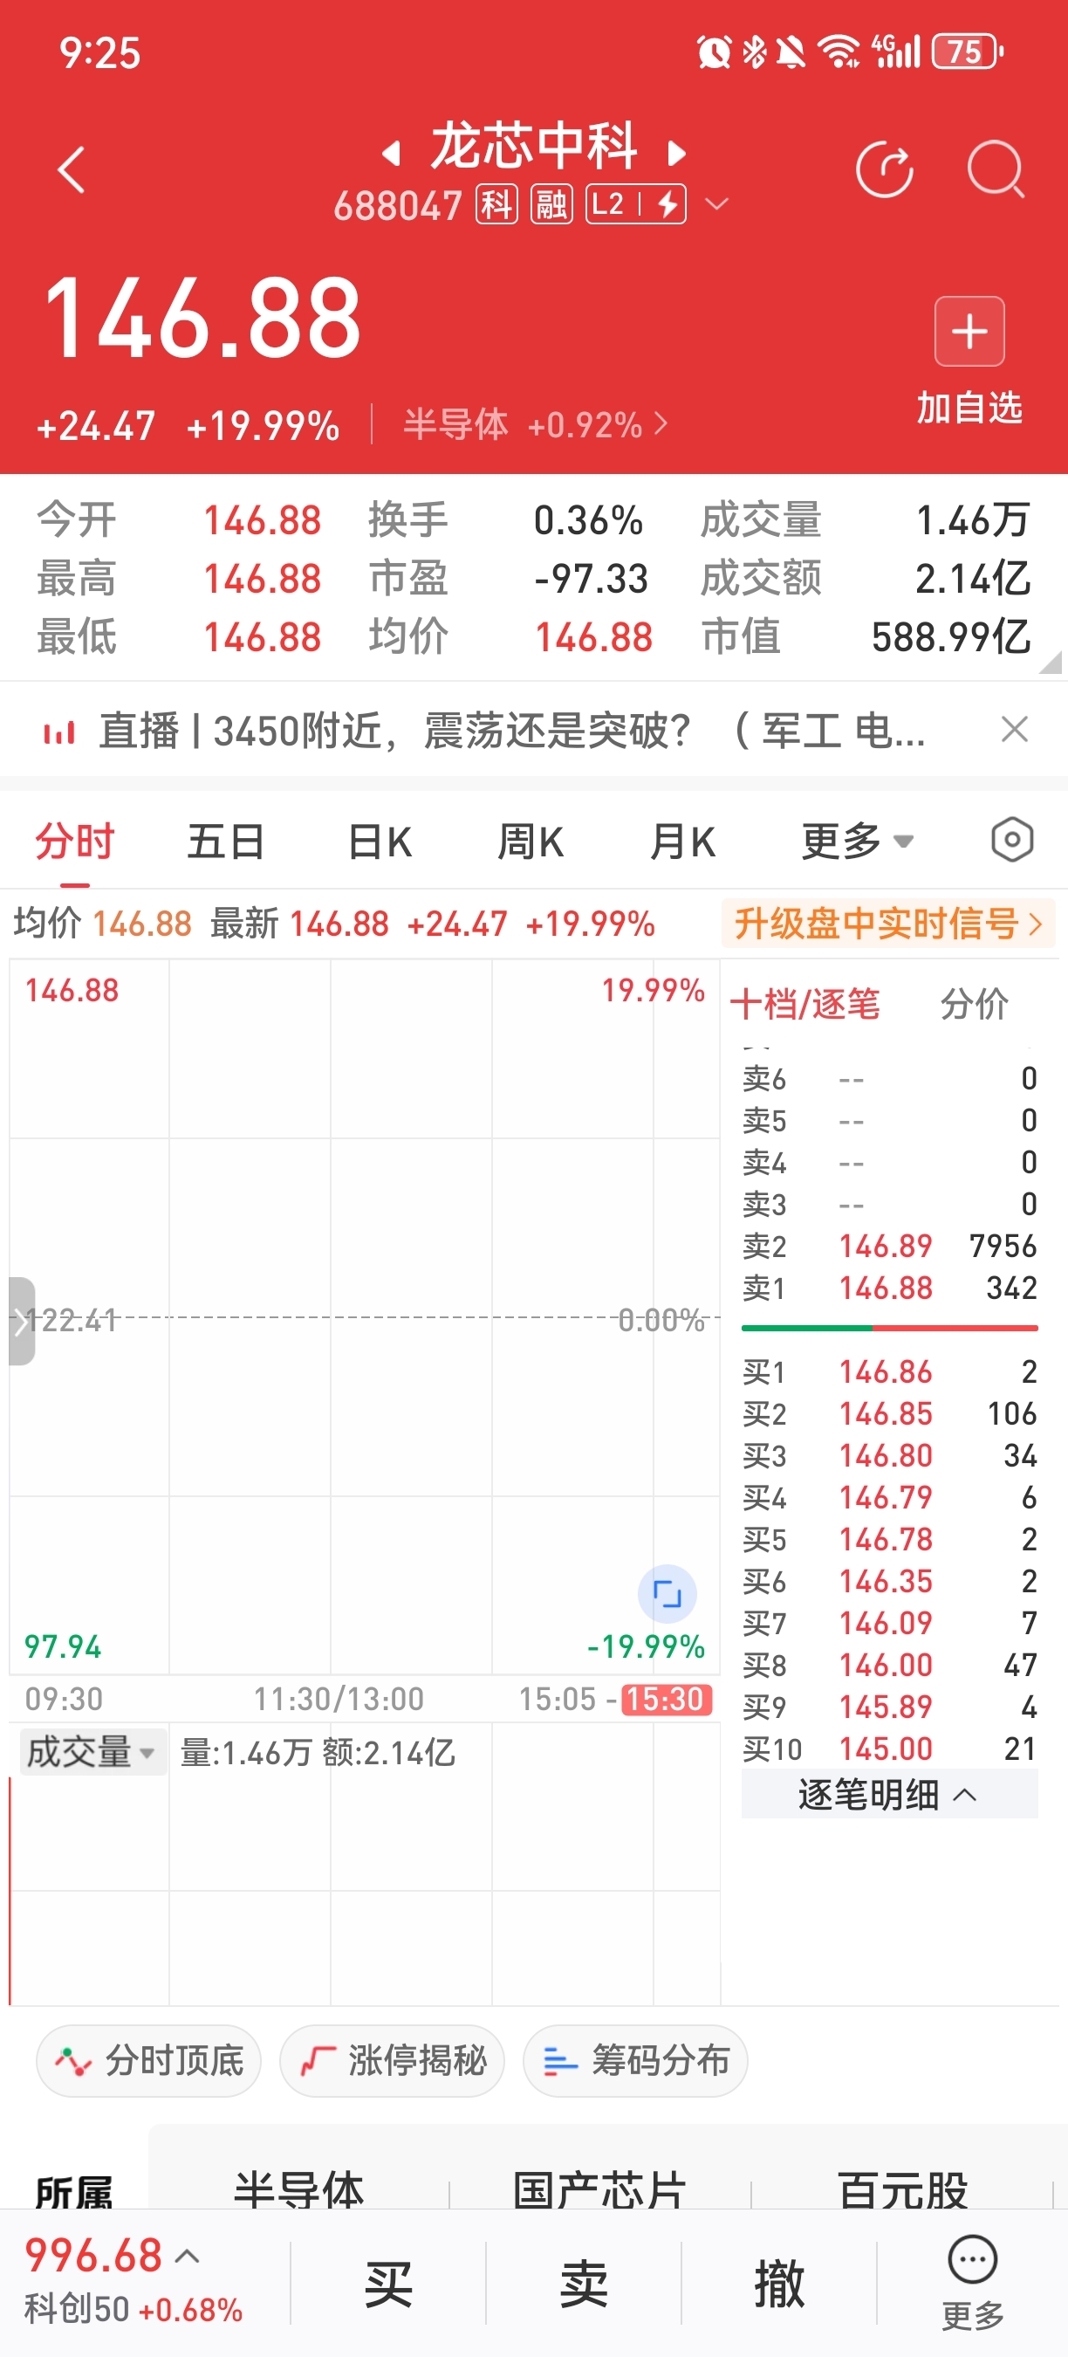Open 筹码分布 feature button
Screen dimensions: 1068x2357
[x=635, y=2060]
